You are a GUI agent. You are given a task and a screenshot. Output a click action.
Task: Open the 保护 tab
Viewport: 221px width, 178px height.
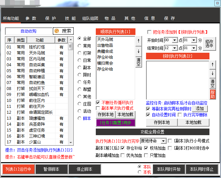[x=51, y=18]
